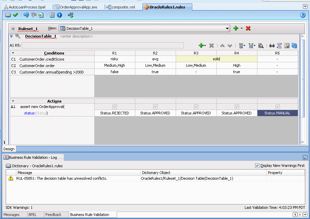Image resolution: width=310 pixels, height=219 pixels.
Task: Delete DecisionTable_1 with the red X
Action: coord(248,28)
